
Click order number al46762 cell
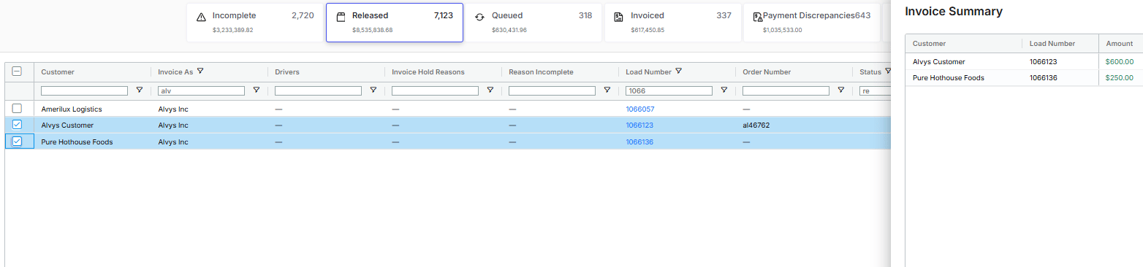(756, 125)
